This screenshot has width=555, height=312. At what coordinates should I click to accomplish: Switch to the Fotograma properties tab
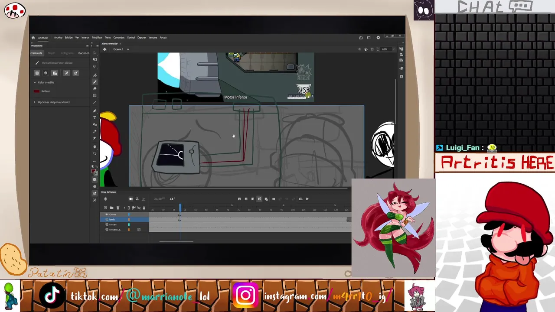(67, 53)
